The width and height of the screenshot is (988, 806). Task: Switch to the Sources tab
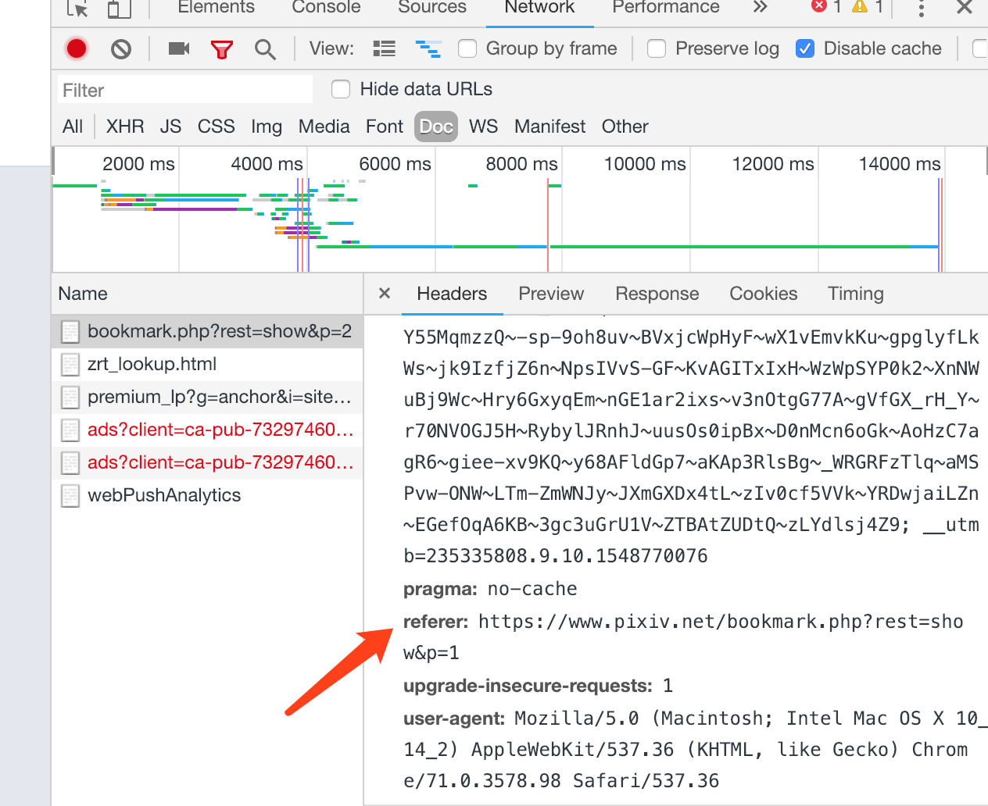(432, 7)
